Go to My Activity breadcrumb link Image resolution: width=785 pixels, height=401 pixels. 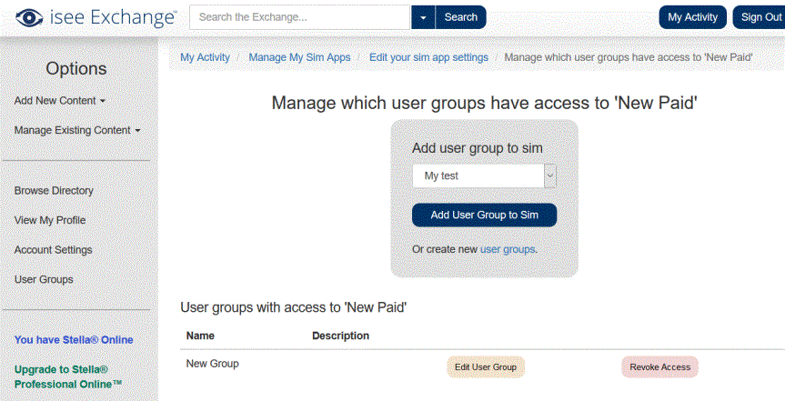click(205, 57)
